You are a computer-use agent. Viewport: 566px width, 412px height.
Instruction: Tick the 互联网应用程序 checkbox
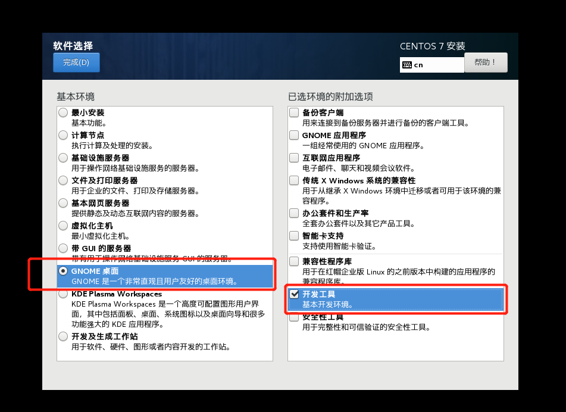pos(294,158)
